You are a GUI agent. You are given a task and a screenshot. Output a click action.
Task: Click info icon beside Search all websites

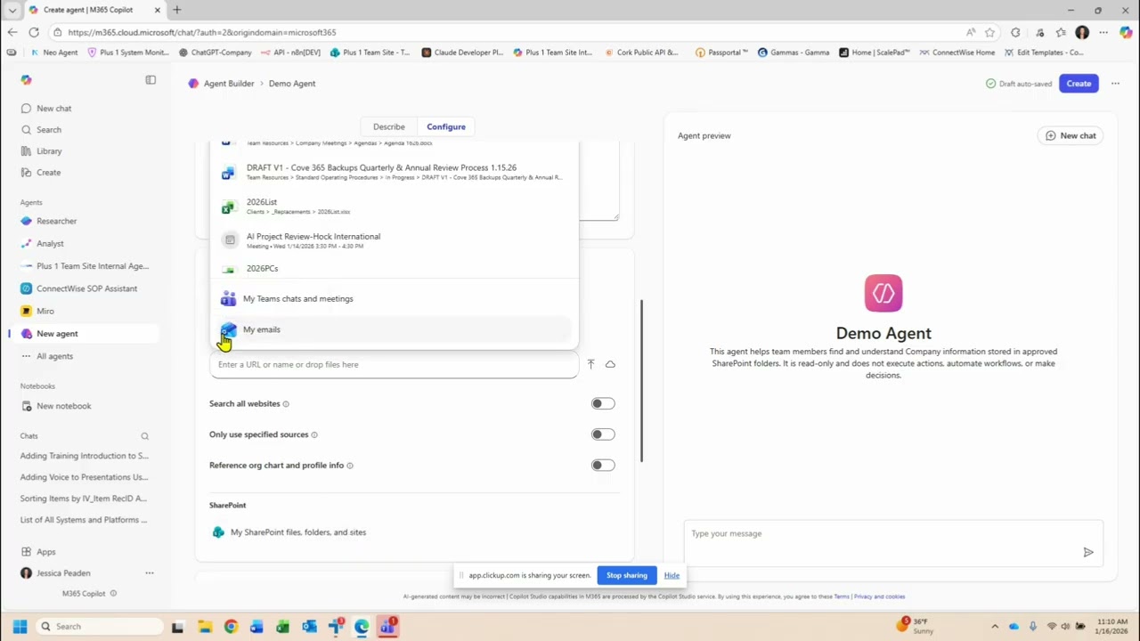pyautogui.click(x=286, y=404)
